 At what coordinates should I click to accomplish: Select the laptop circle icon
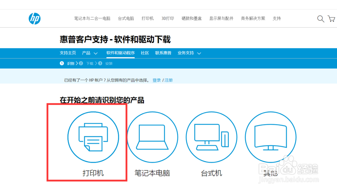152,137
